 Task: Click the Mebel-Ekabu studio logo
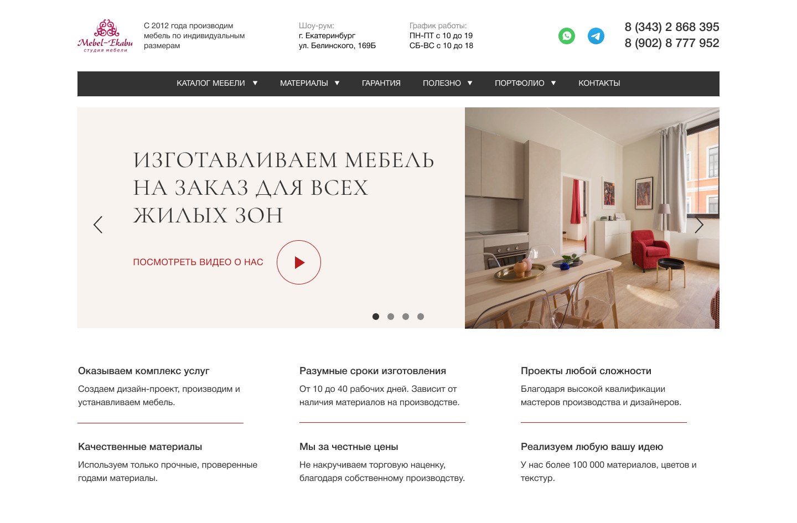[x=105, y=36]
